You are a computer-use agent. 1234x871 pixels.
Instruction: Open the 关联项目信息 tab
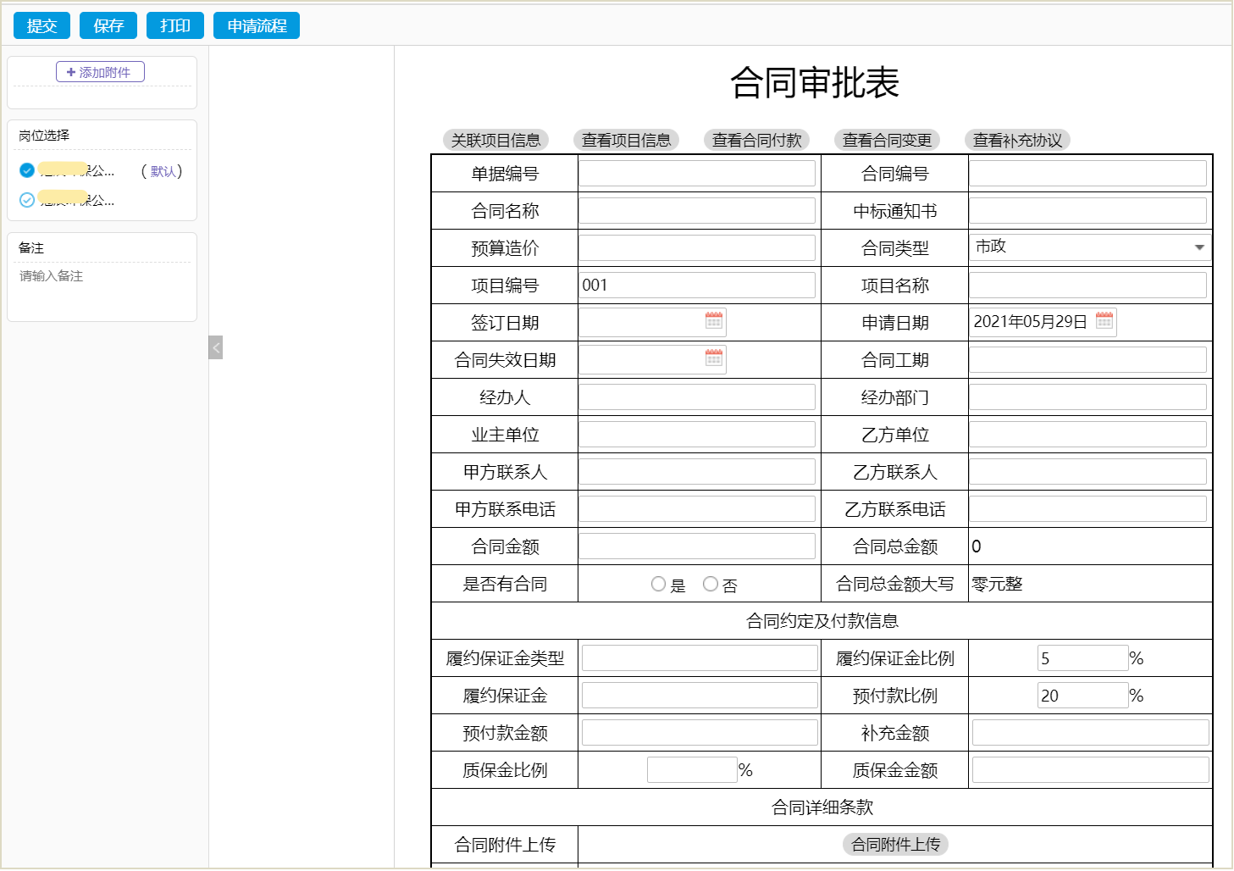point(495,140)
